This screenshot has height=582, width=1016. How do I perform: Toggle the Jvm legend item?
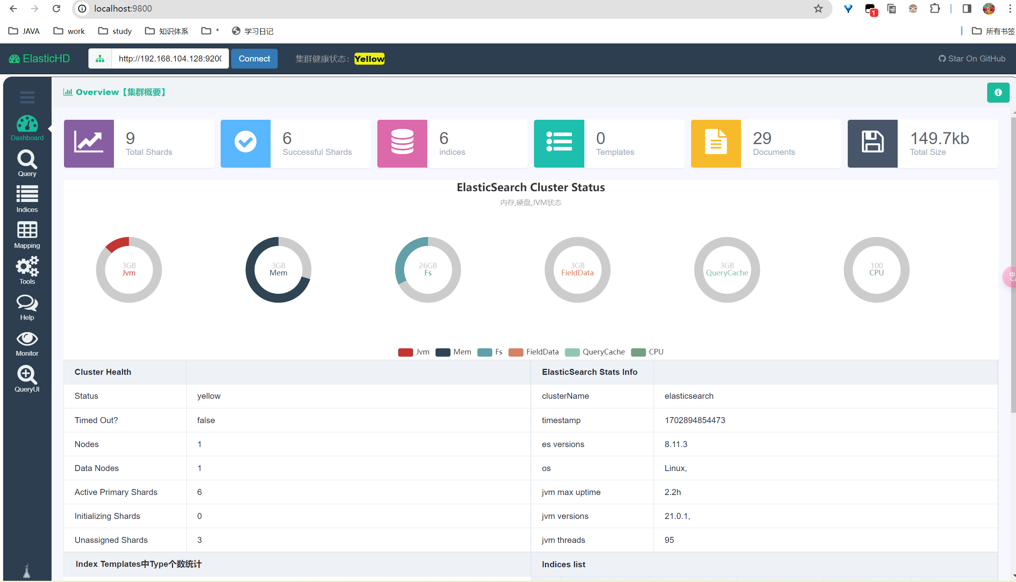coord(413,352)
